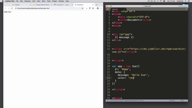The width and height of the screenshot is (192, 108).
Task: Open the browser profile avatar
Action: (x=98, y=8)
